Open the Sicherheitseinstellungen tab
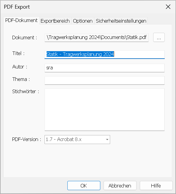 click(121, 21)
